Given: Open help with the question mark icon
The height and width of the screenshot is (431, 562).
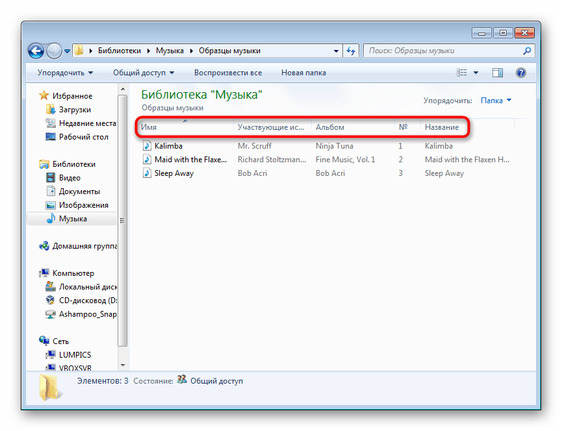Looking at the screenshot, I should (521, 73).
